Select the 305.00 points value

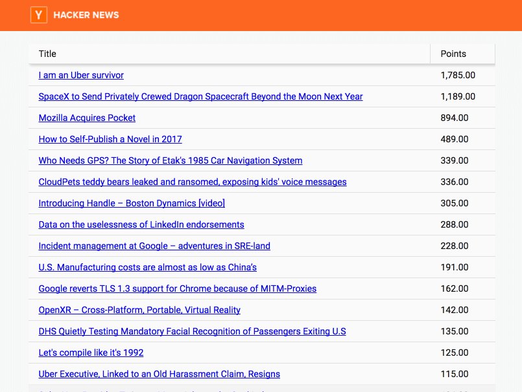pyautogui.click(x=455, y=203)
